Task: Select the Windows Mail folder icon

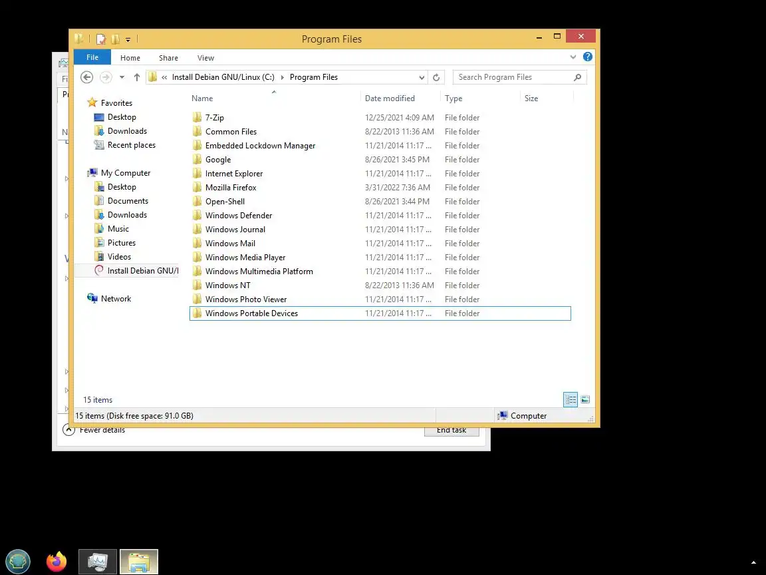Action: click(197, 243)
